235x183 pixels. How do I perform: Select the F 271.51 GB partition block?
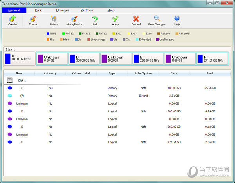point(212,59)
